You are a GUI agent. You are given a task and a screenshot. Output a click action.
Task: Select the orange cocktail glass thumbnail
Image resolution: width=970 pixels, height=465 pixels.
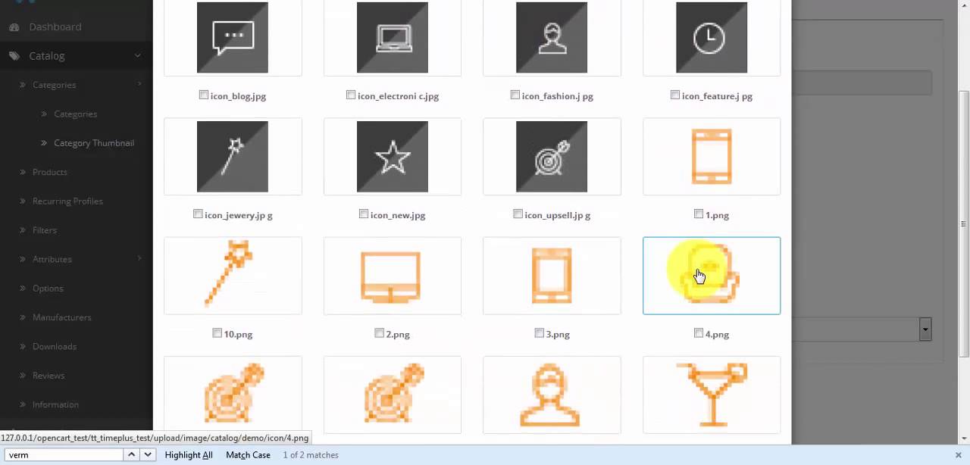pyautogui.click(x=712, y=395)
